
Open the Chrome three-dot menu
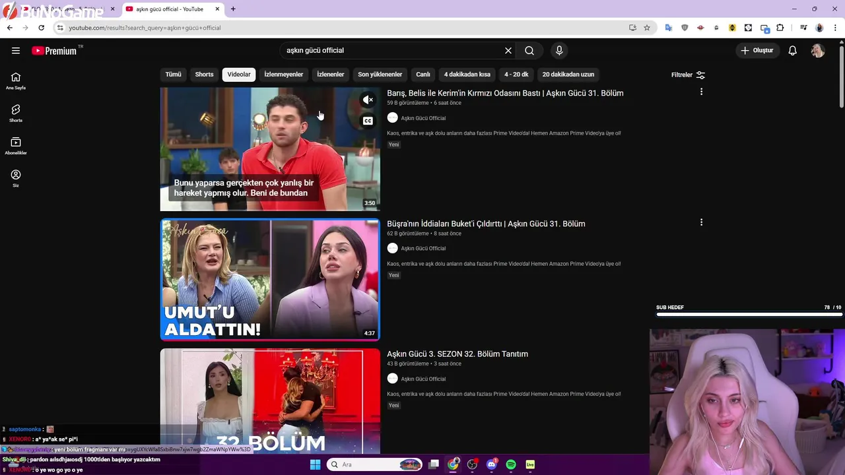[x=835, y=28]
